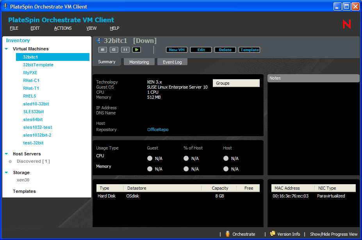Collapse the Storage tree arrow
This screenshot has width=362, height=240.
[x=7, y=172]
